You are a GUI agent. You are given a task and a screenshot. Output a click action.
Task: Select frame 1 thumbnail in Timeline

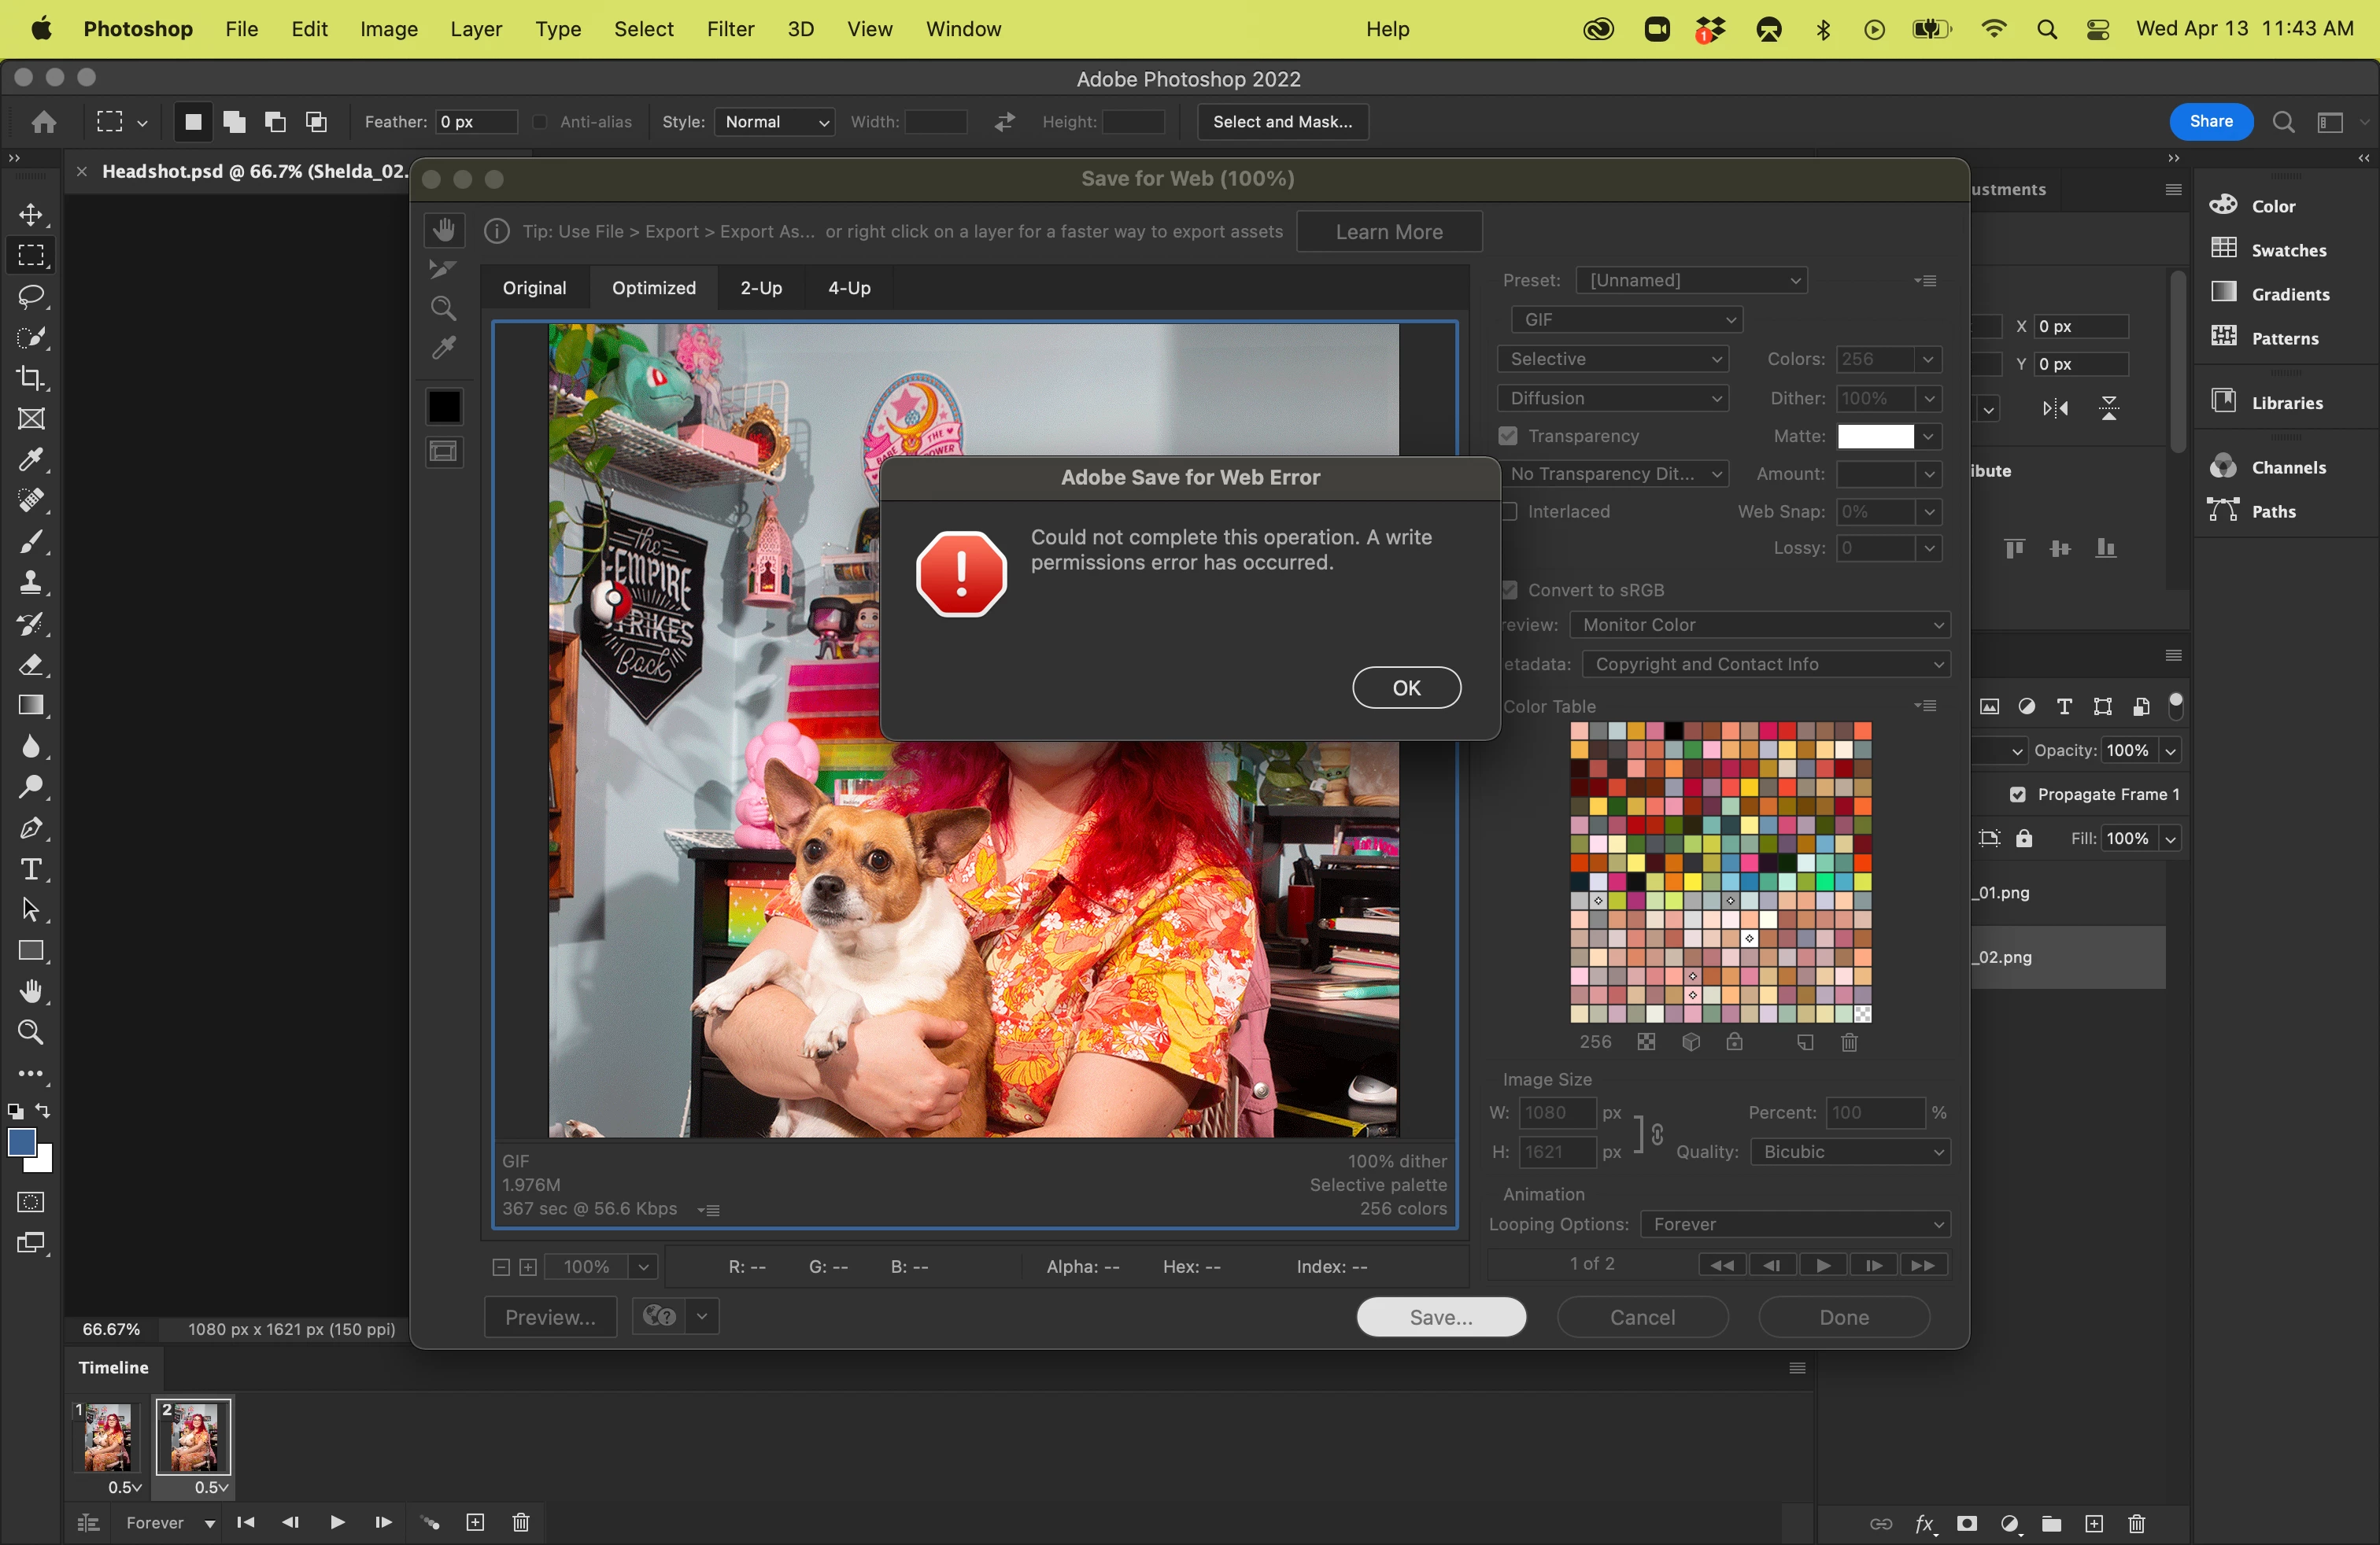tap(107, 1436)
